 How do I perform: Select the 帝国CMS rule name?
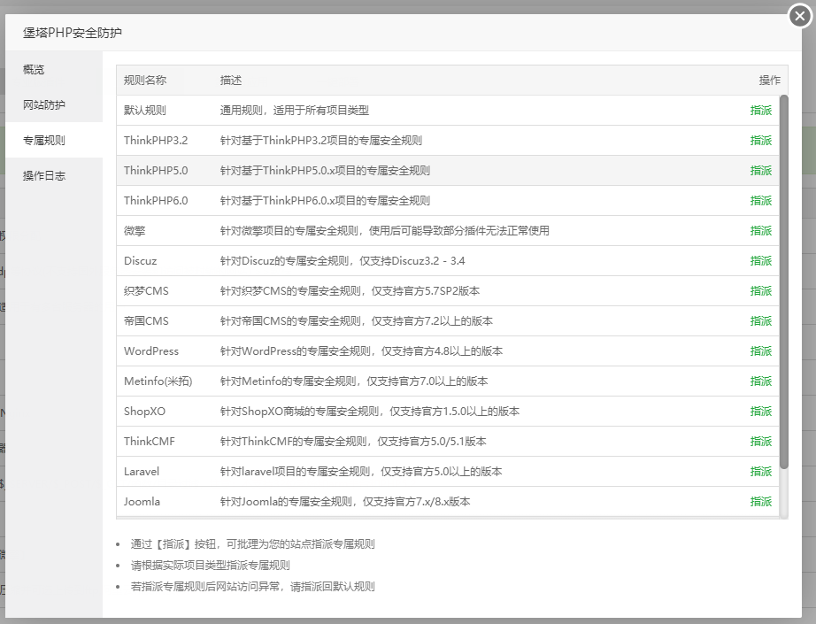pyautogui.click(x=146, y=321)
